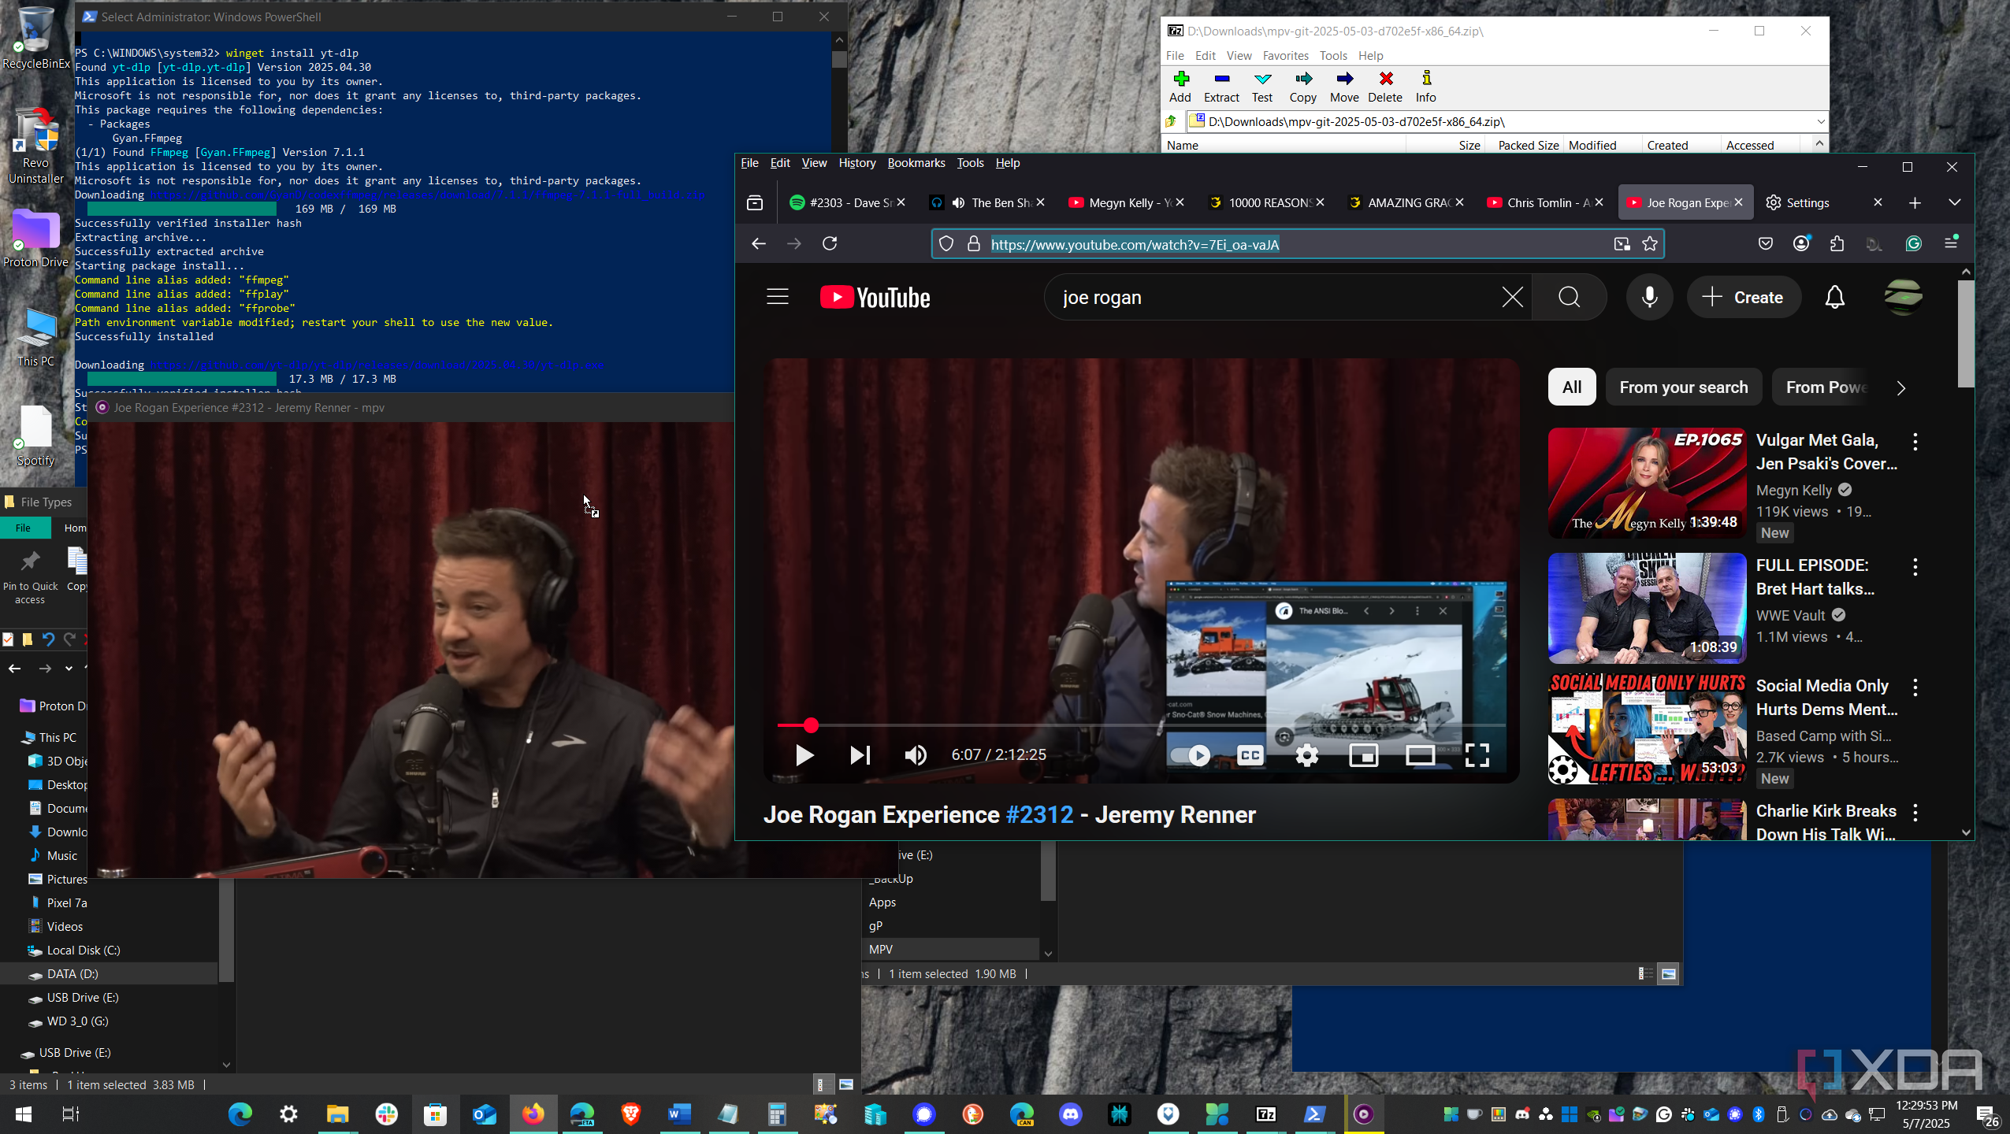2010x1134 pixels.
Task: Open 7-Zip Favorites menu
Action: (x=1285, y=55)
